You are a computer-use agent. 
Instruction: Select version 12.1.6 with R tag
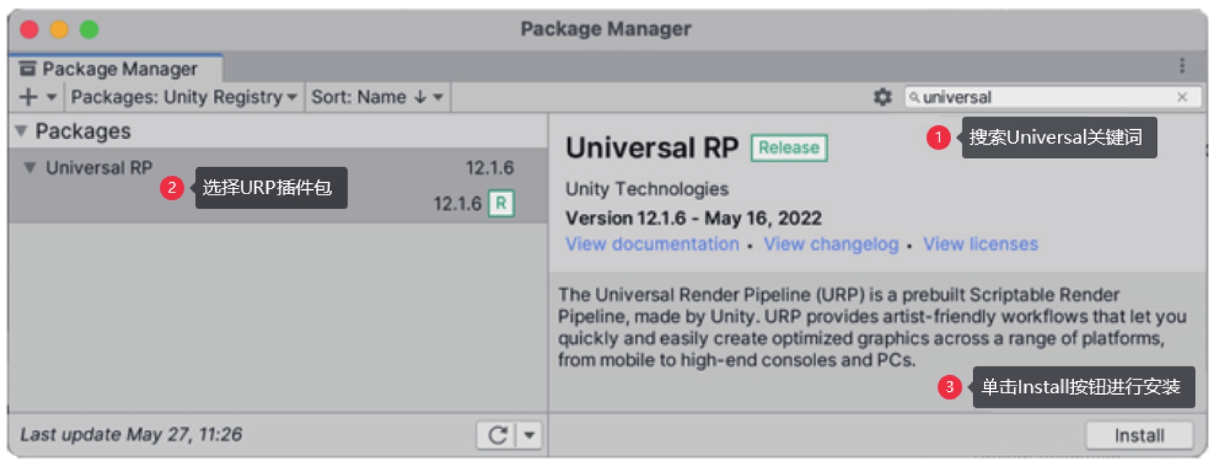tap(278, 204)
